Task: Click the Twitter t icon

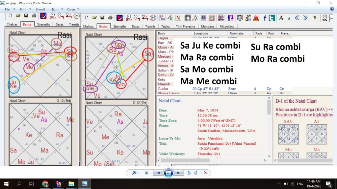Action: coord(272,18)
